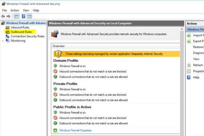Expand the Monitoring tree node

(x=3, y=41)
